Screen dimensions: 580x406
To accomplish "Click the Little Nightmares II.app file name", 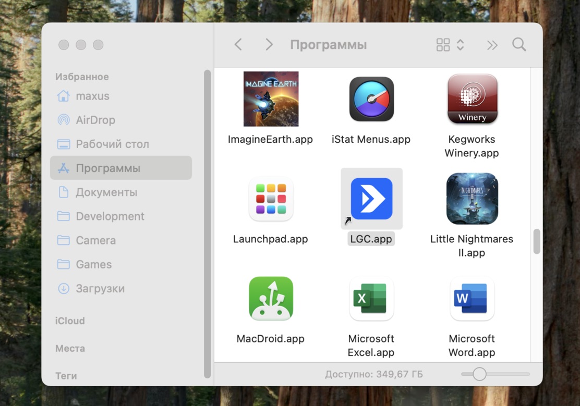I will tap(472, 246).
